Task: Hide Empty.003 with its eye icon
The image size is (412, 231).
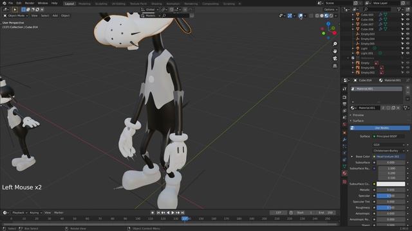Action: 407,34
